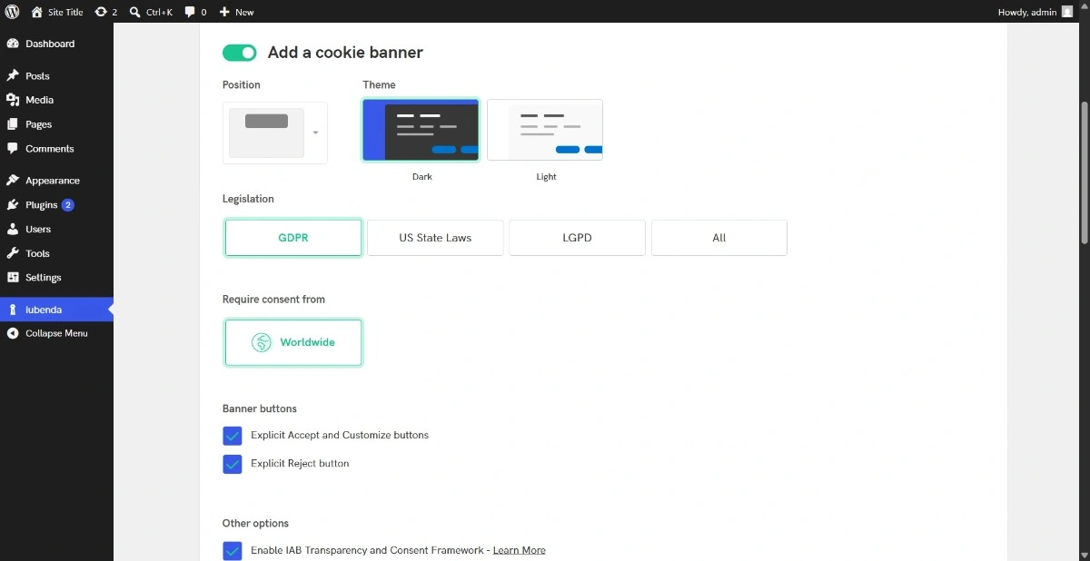Click the Comments icon in sidebar
Screen dimensions: 1090x561
[13, 148]
